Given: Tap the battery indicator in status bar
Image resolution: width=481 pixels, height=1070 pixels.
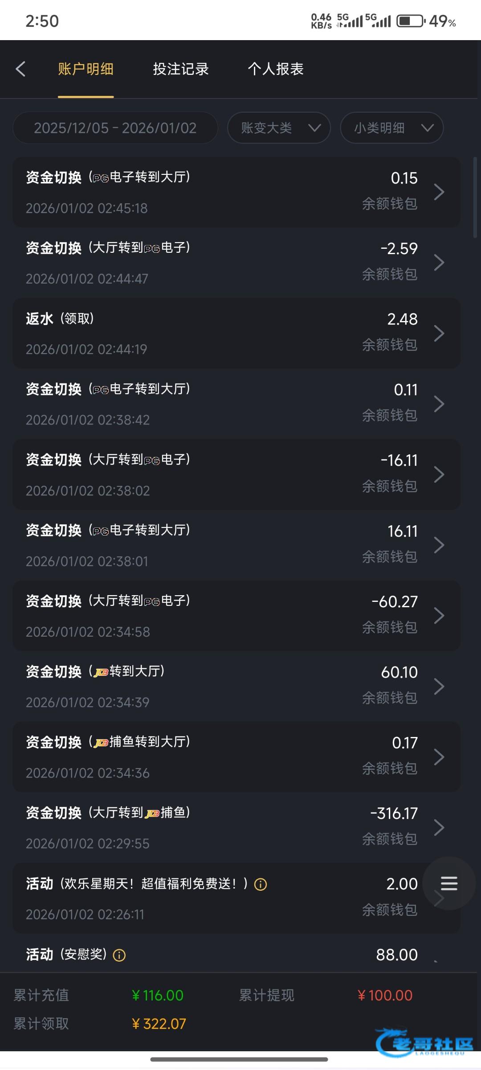Looking at the screenshot, I should 411,21.
